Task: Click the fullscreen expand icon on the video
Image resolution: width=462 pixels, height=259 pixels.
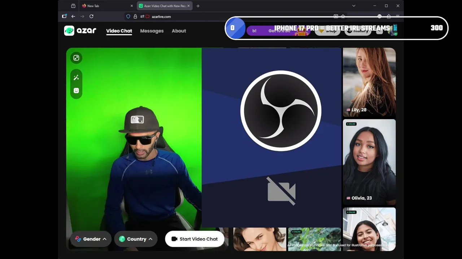Action: pos(76,58)
